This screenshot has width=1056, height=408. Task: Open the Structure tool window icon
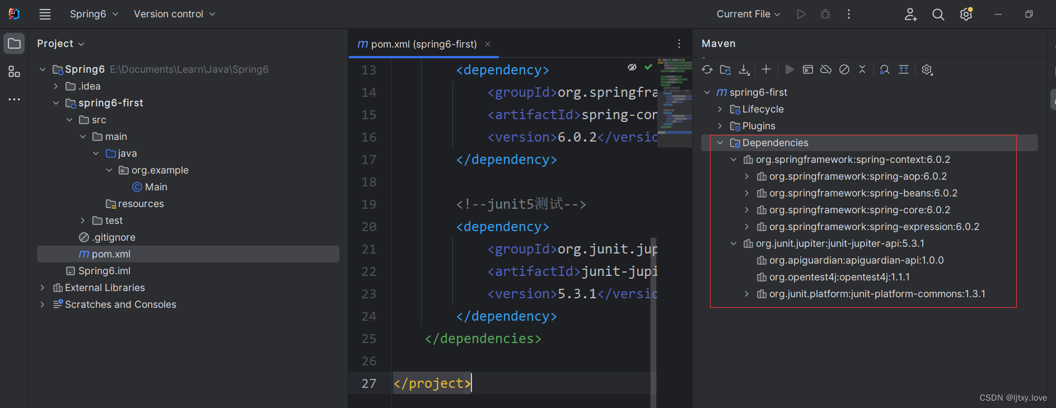point(14,72)
